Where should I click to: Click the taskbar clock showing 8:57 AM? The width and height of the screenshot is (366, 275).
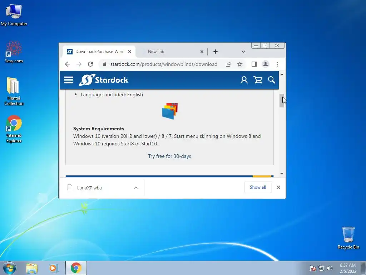(x=348, y=268)
